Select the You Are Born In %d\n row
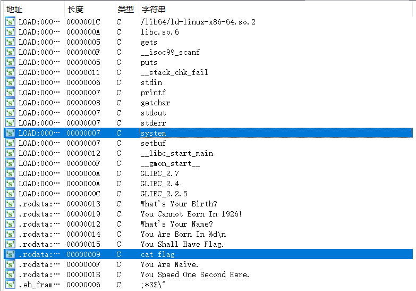 (208, 234)
